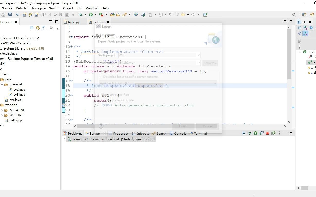Screen dimensions: 316x197
Task: Open the back history dropdown arrow
Action: click(x=188, y=15)
